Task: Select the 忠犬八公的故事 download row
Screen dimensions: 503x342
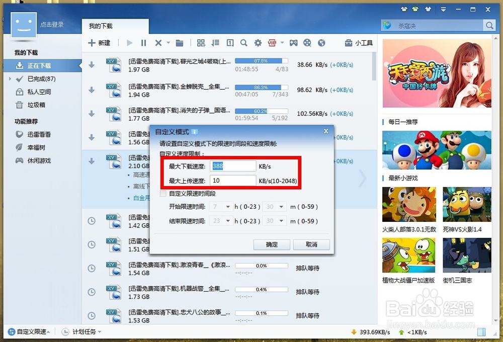Action: pyautogui.click(x=229, y=316)
